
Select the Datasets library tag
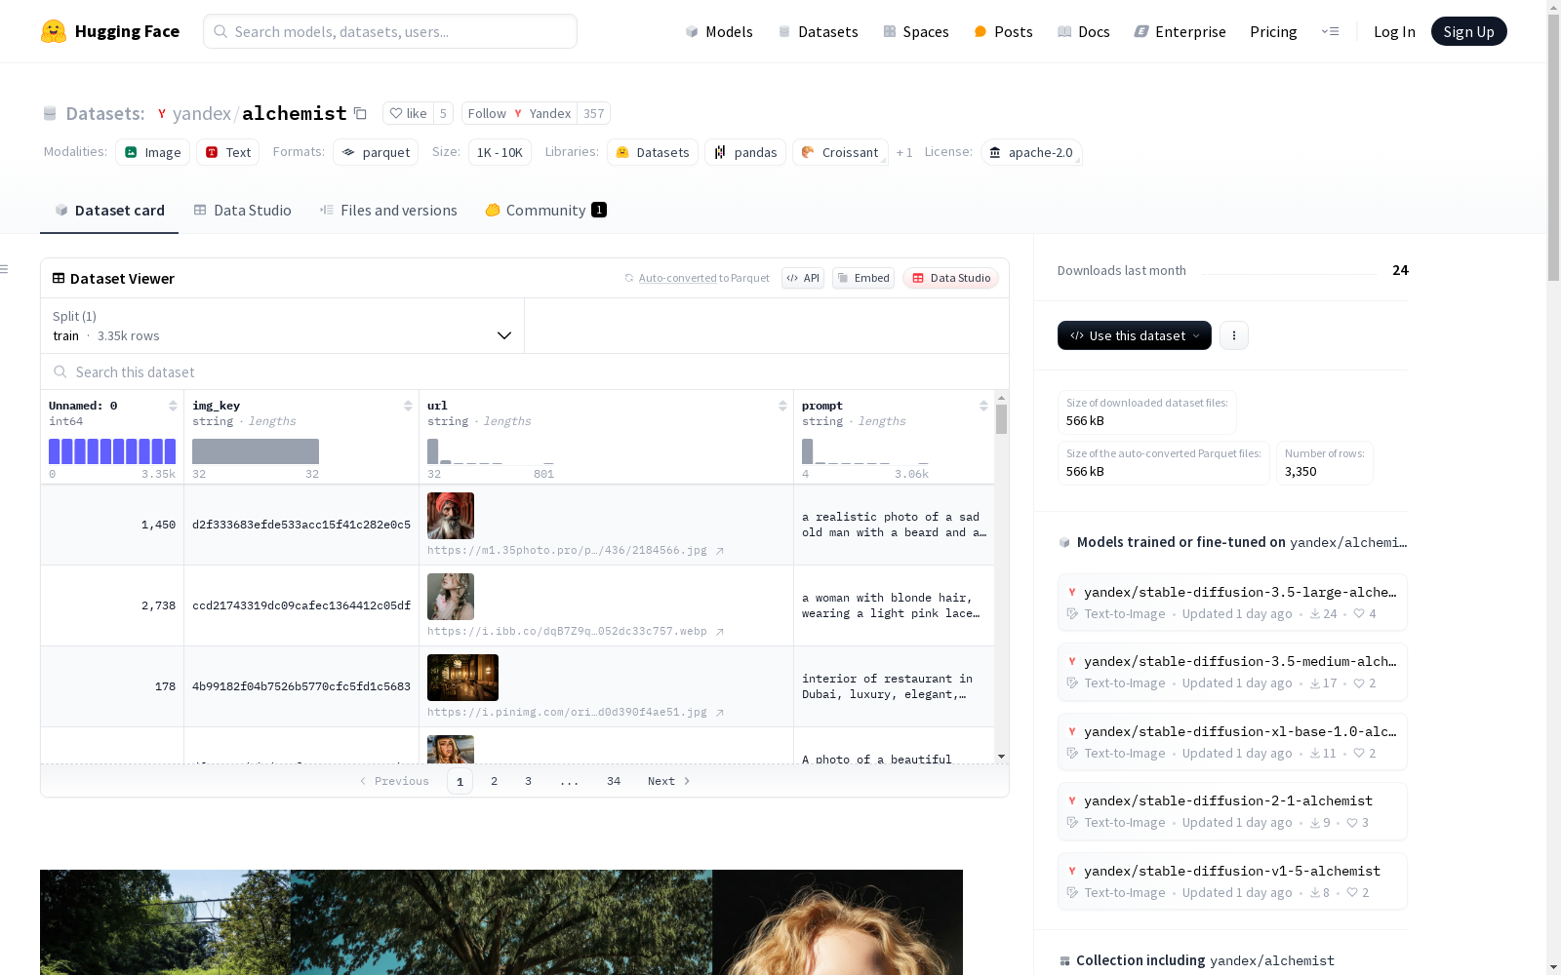tap(653, 152)
